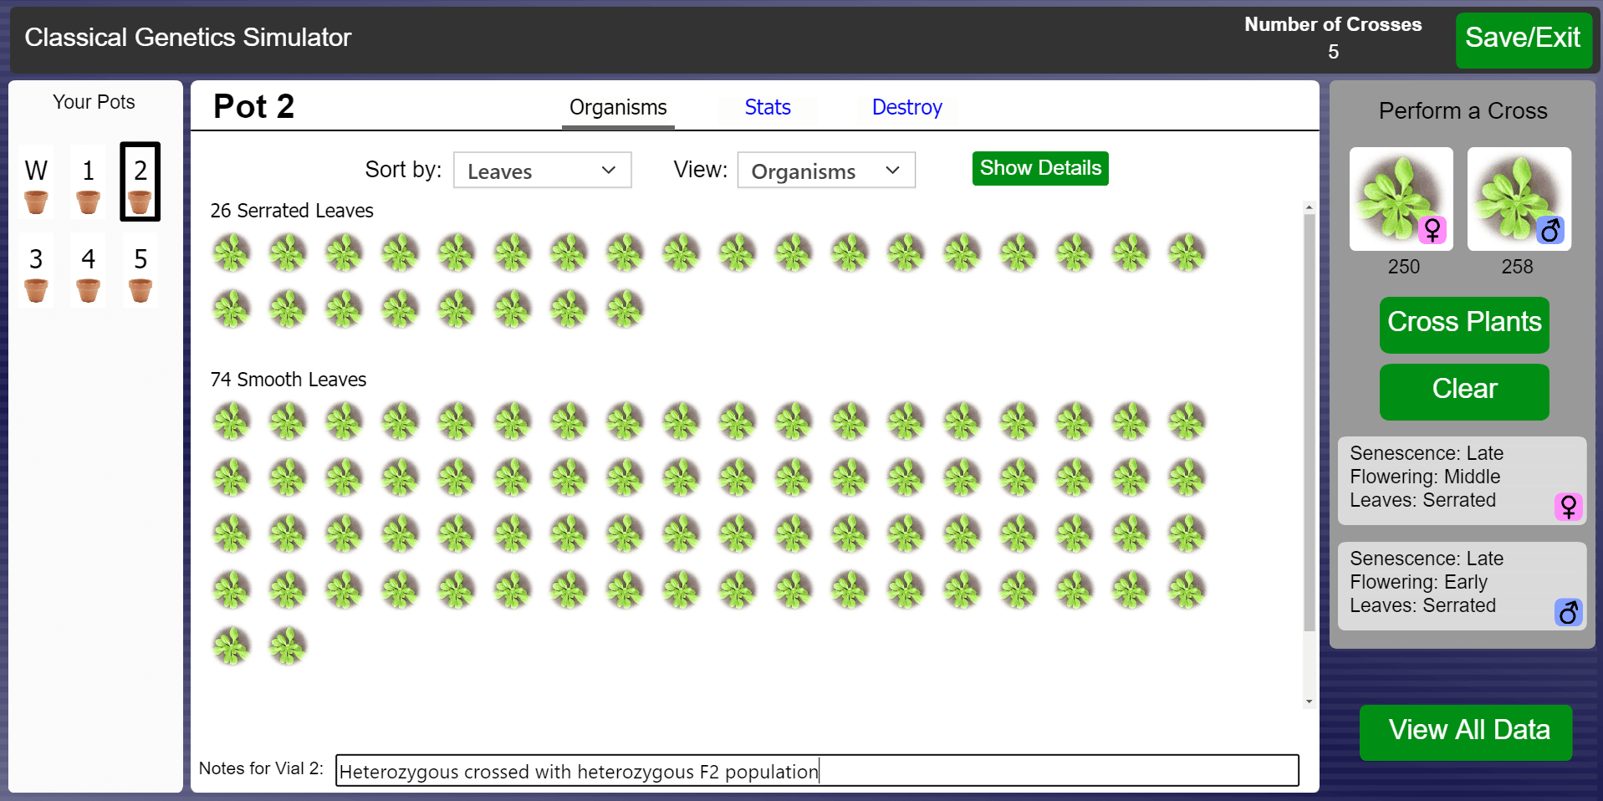This screenshot has height=801, width=1603.
Task: Select pot 5 in the sidebar
Action: point(140,272)
